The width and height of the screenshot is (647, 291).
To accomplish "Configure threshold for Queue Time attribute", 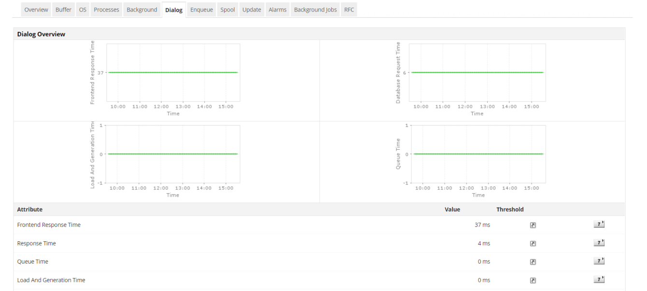I will 532,262.
